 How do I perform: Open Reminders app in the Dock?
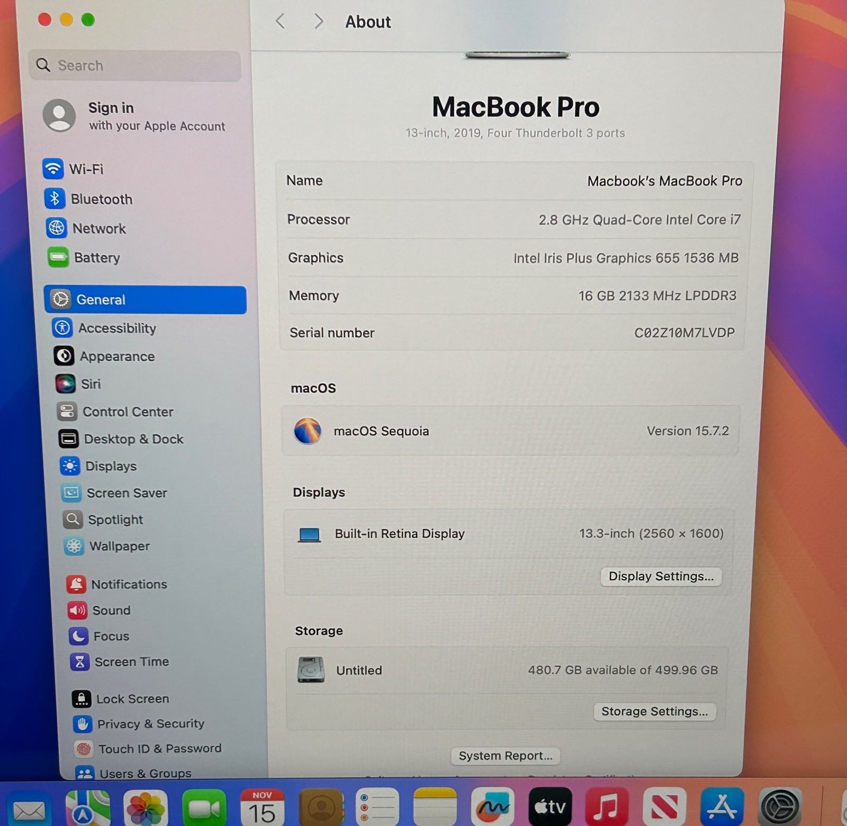click(377, 807)
